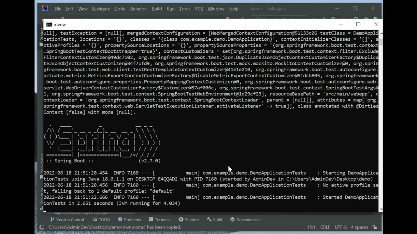Click the Spring Boot version (v2.7.0) text
Image resolution: width=417 pixels, height=234 pixels.
click(150, 161)
